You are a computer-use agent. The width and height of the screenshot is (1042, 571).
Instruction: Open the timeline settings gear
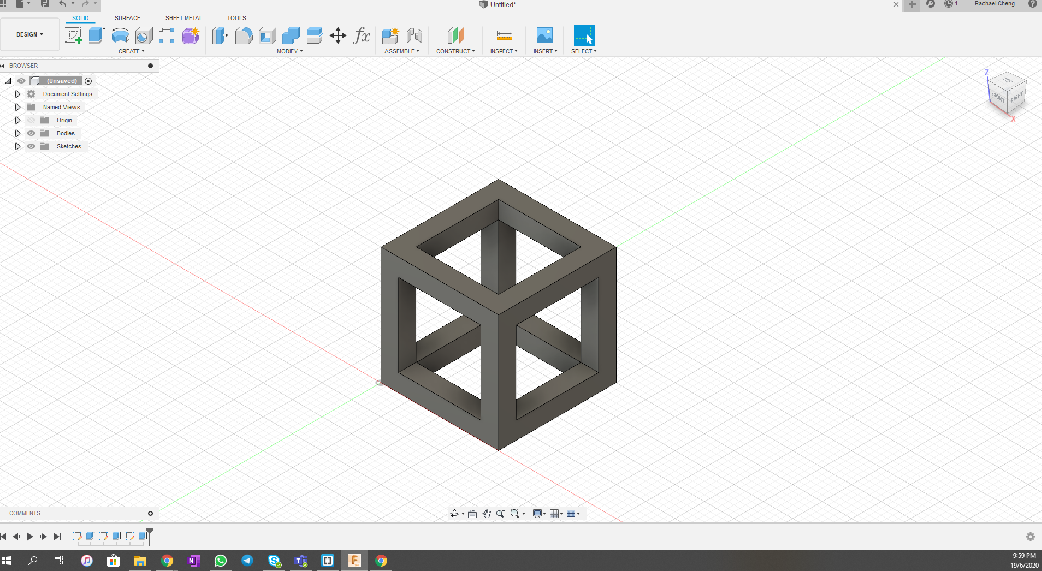pos(1031,537)
